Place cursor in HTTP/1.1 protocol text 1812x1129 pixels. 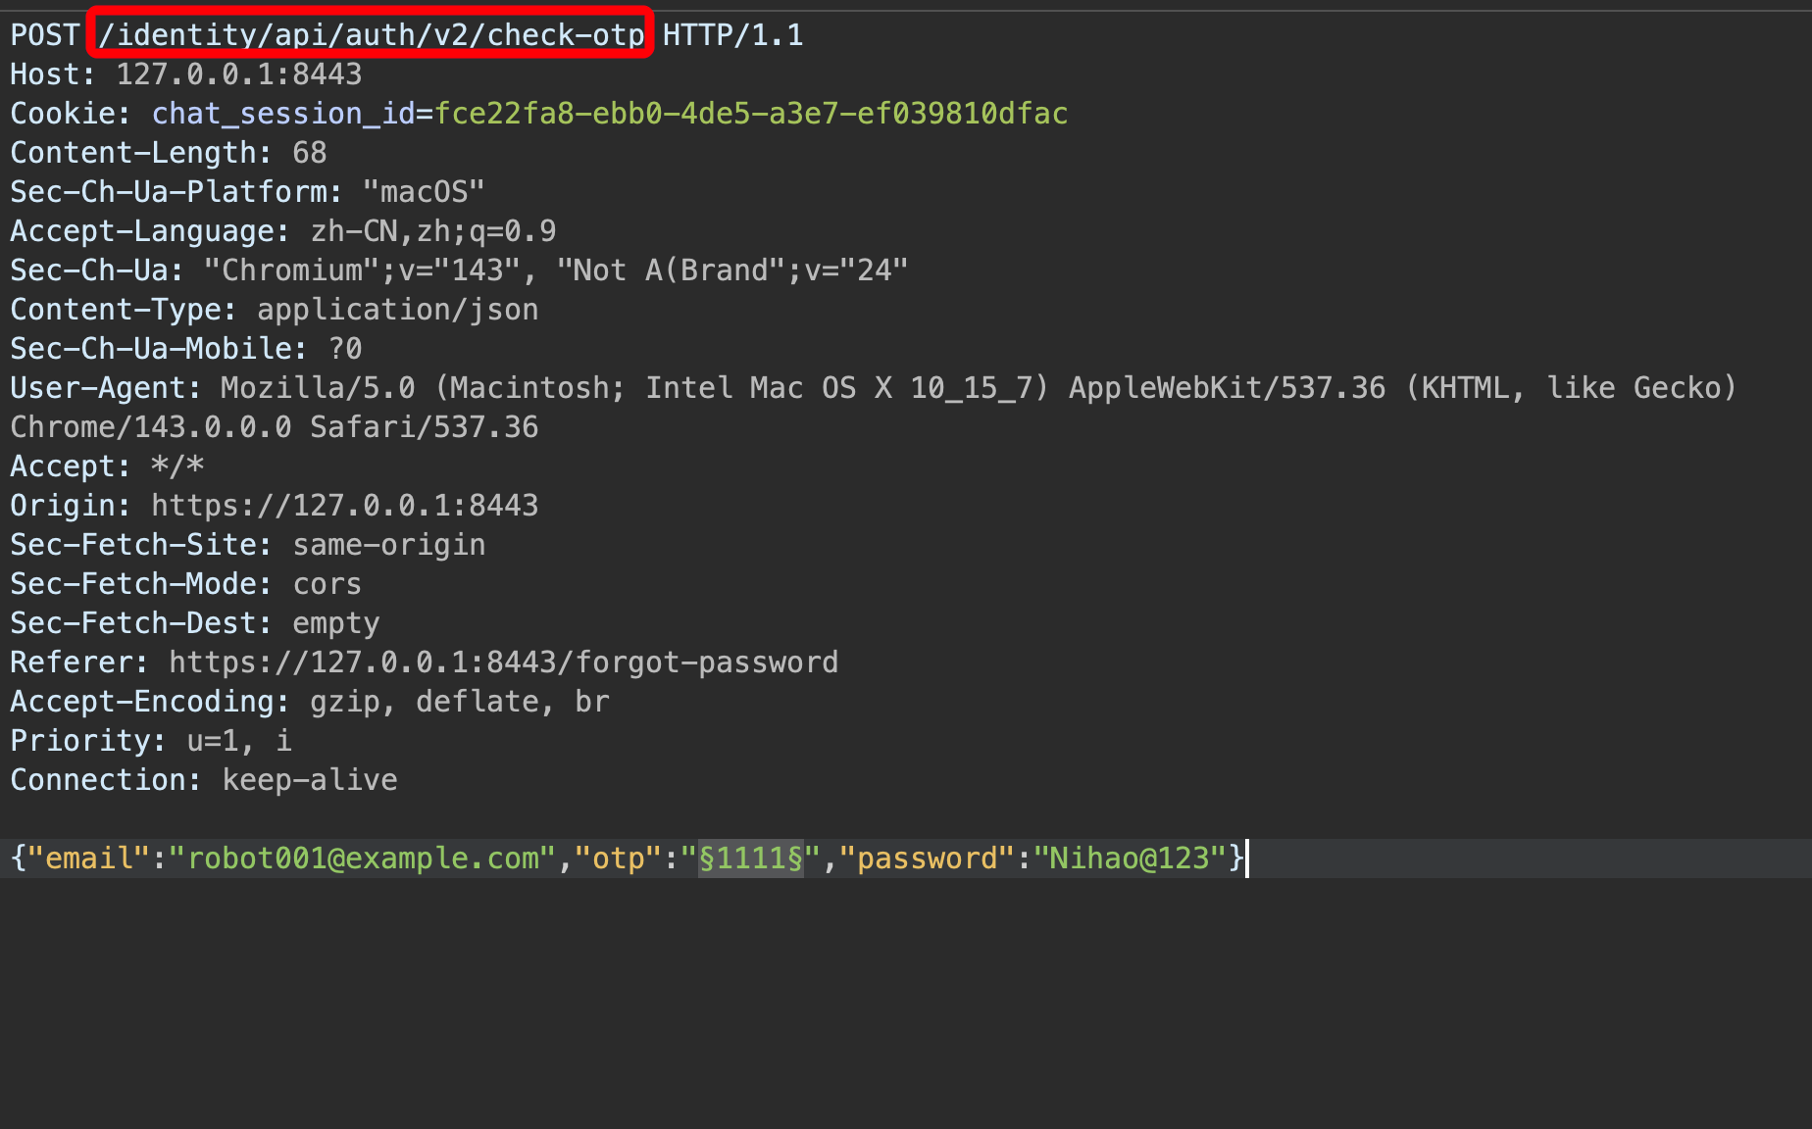732,35
